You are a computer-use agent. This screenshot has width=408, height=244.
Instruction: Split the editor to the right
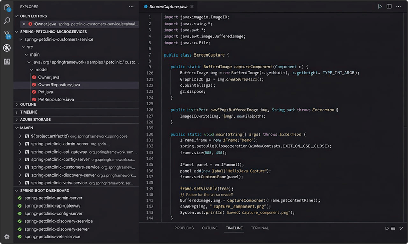[x=389, y=7]
